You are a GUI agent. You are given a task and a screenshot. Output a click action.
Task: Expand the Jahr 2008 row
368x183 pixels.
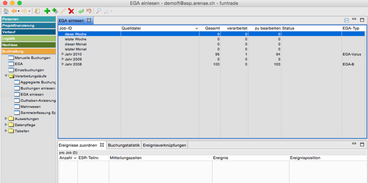63,64
